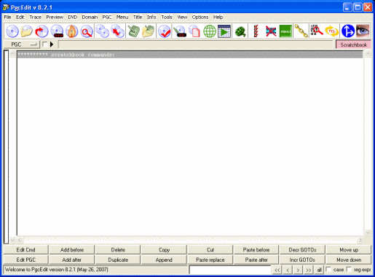The height and width of the screenshot is (277, 375).
Task: Click the green MENU icon
Action: pyautogui.click(x=285, y=31)
